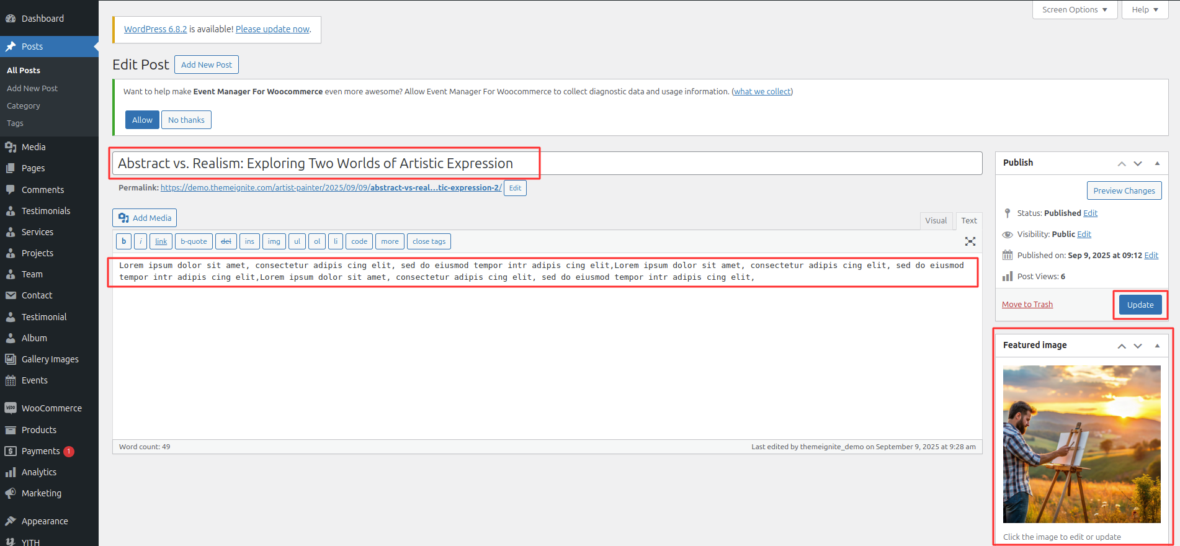Edit the post Status link

[1091, 213]
